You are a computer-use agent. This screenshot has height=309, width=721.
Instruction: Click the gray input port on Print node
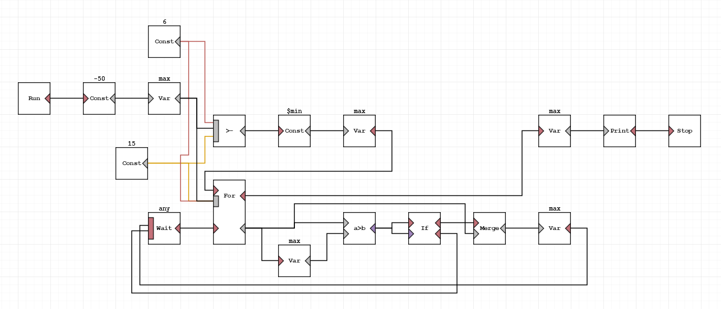coord(606,131)
